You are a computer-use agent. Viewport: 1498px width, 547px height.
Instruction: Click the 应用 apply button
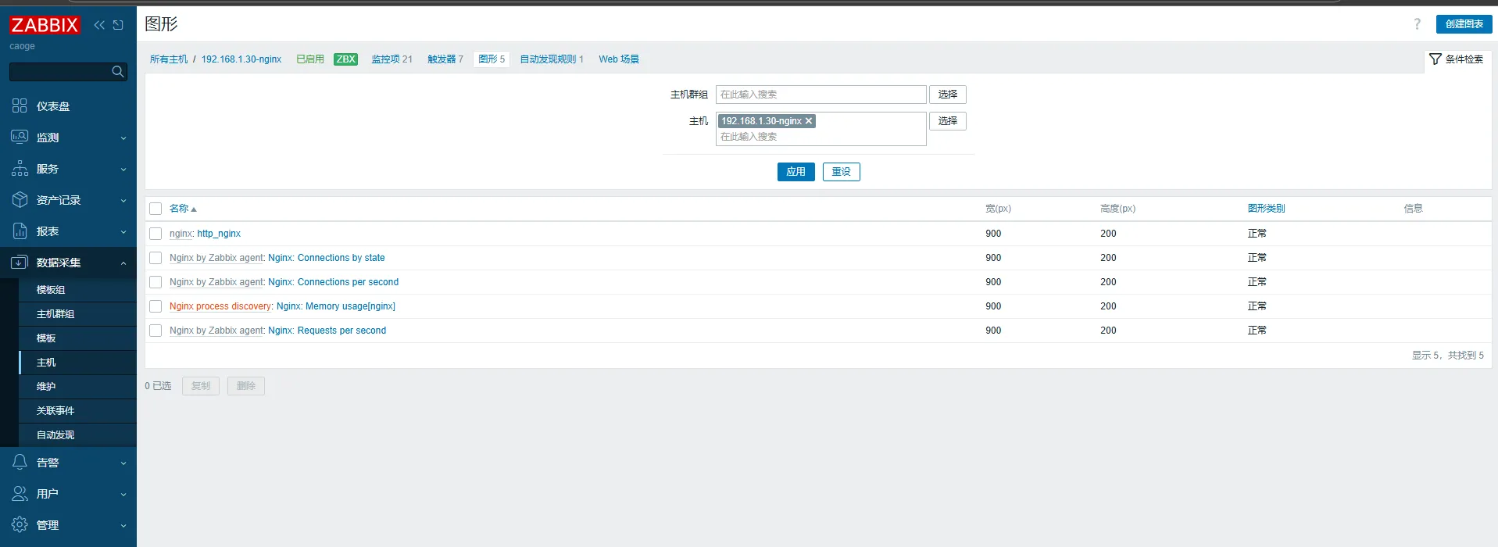click(795, 172)
